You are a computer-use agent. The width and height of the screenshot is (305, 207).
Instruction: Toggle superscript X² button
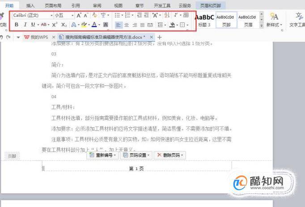[55, 25]
